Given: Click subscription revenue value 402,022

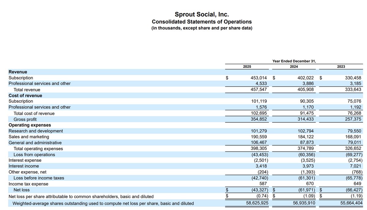Looking at the screenshot, I should click(305, 78).
